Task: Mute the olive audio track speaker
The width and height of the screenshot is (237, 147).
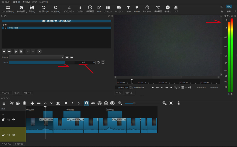Action: coord(8,135)
